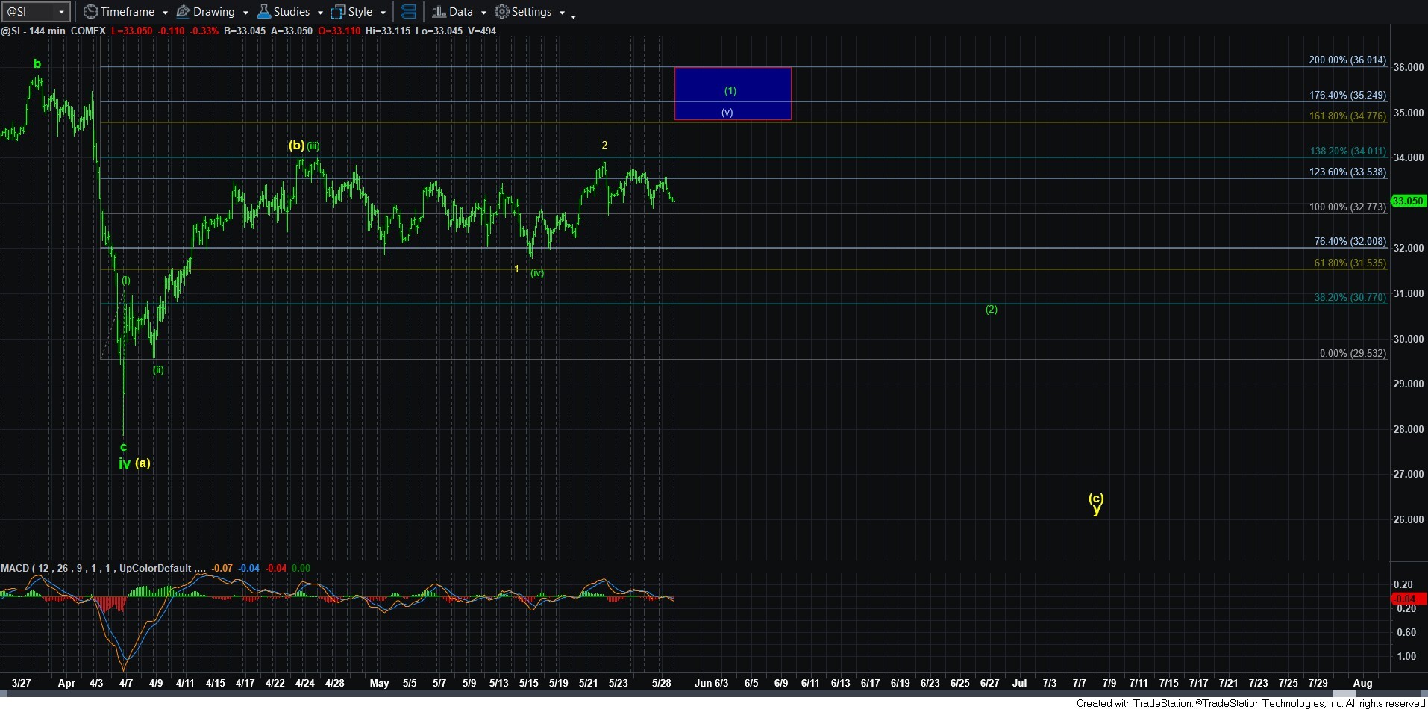Image resolution: width=1428 pixels, height=709 pixels.
Task: Select the 161.80% (34.776) Fibonacci label
Action: click(1347, 116)
